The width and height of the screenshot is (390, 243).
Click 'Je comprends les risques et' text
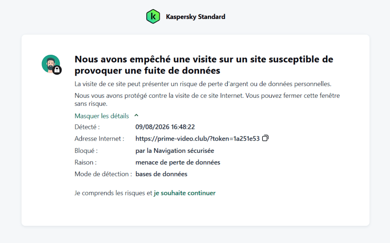coord(113,193)
